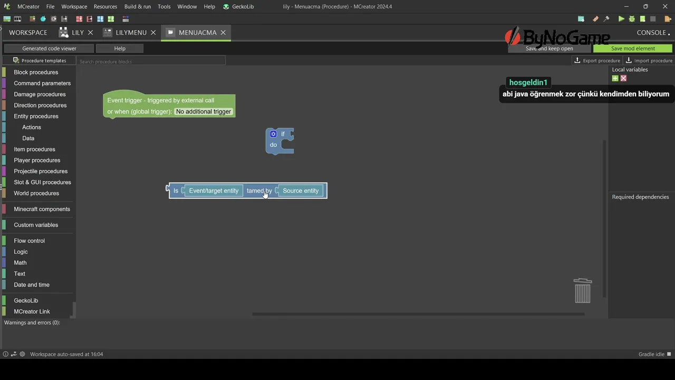
Task: Click the red grid toolbar icon
Action: pos(79,19)
